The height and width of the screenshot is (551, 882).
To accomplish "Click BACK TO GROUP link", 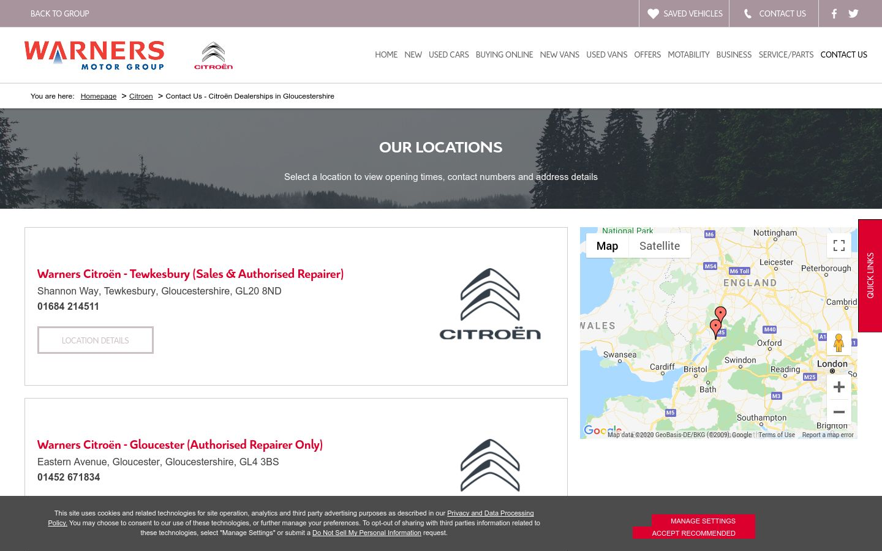I will 59,13.
